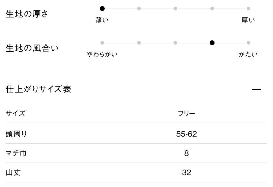273x187 pixels.
Task: Click the 仕上がりサイズ表 heading
Action: point(39,89)
